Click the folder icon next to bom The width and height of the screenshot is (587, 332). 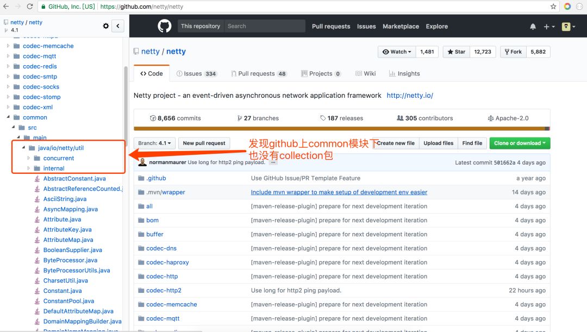click(x=141, y=220)
